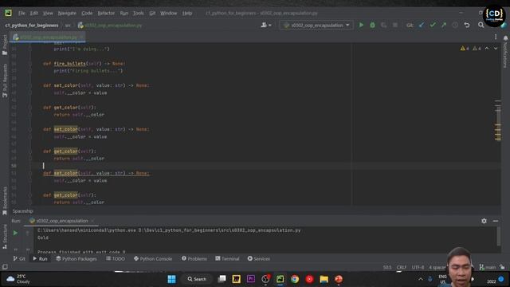Open the Notifications bell panel
Image resolution: width=510 pixels, height=287 pixels.
tap(505, 38)
